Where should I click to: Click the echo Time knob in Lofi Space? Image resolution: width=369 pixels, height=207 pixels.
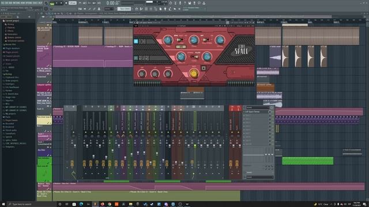[168, 40]
